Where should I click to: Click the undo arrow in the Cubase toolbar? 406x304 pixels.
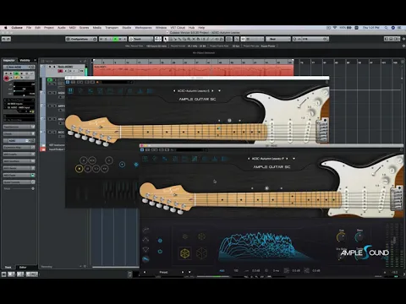pos(4,39)
